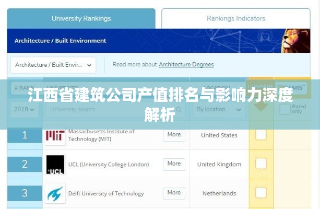Click the MIT logo thumbnail
This screenshot has width=320, height=209.
tap(55, 136)
